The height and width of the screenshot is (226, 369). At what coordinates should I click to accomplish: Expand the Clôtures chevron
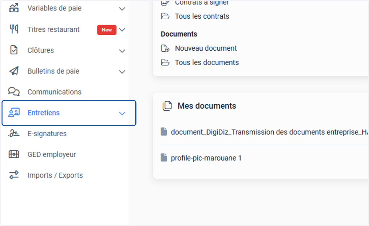122,51
